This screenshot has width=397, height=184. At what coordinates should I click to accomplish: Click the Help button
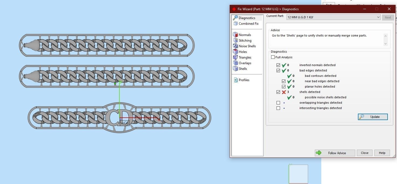(x=382, y=153)
